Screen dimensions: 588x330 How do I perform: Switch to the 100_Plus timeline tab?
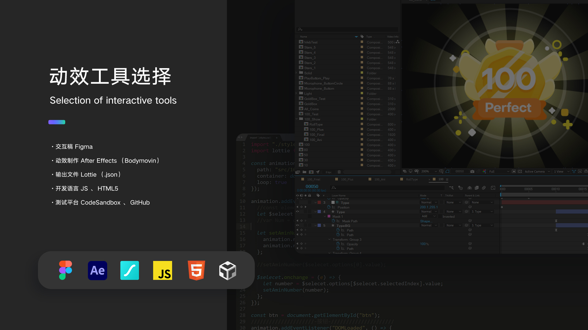347,179
